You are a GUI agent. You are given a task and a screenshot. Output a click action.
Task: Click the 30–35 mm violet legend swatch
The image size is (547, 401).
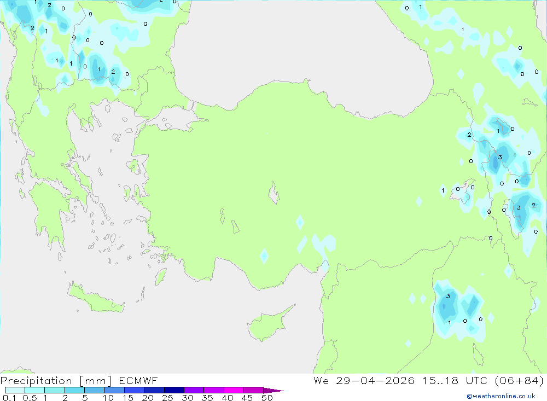pyautogui.click(x=194, y=390)
